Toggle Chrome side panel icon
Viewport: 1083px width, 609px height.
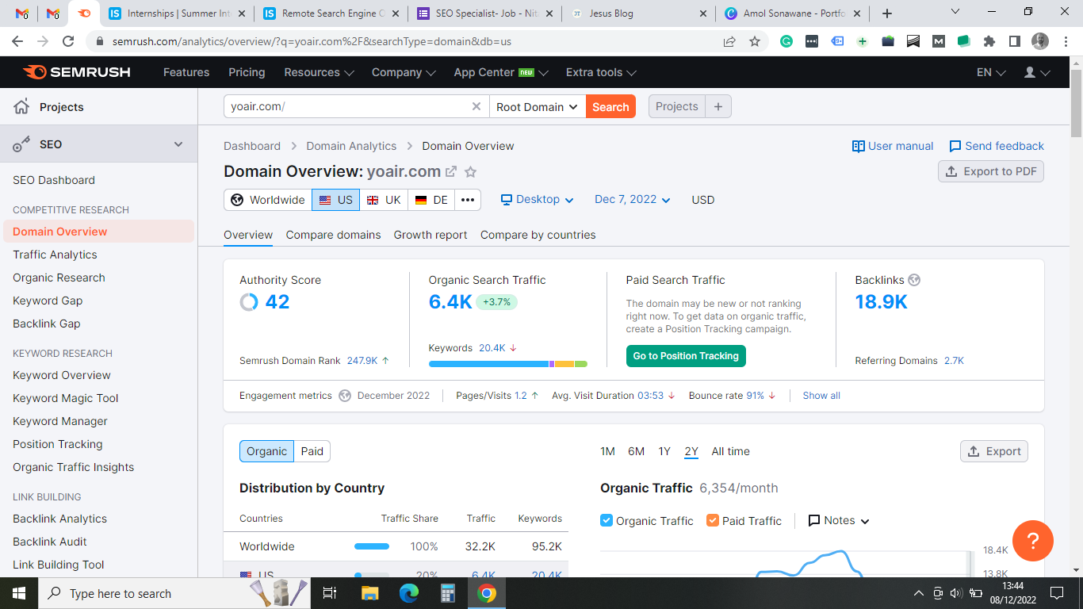[x=1015, y=41]
